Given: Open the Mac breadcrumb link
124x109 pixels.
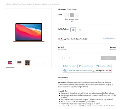Looking at the screenshot, I should [x=24, y=4].
